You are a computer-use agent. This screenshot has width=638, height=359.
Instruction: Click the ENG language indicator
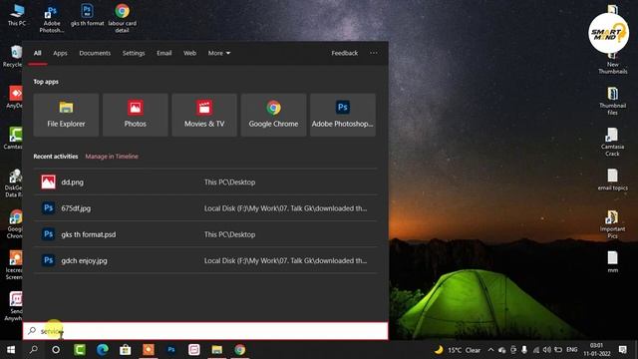click(x=571, y=350)
